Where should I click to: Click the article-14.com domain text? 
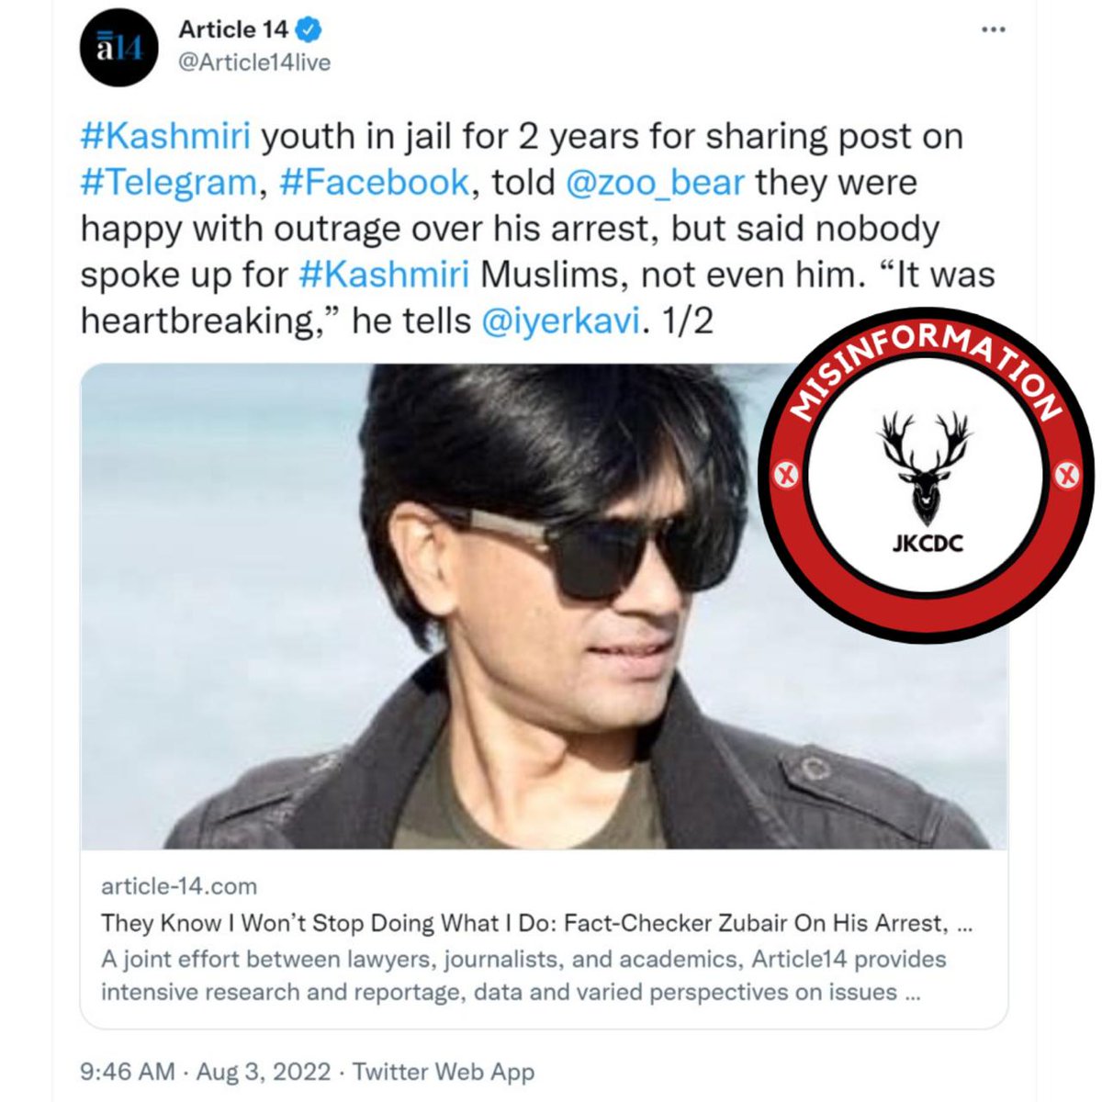click(x=179, y=886)
